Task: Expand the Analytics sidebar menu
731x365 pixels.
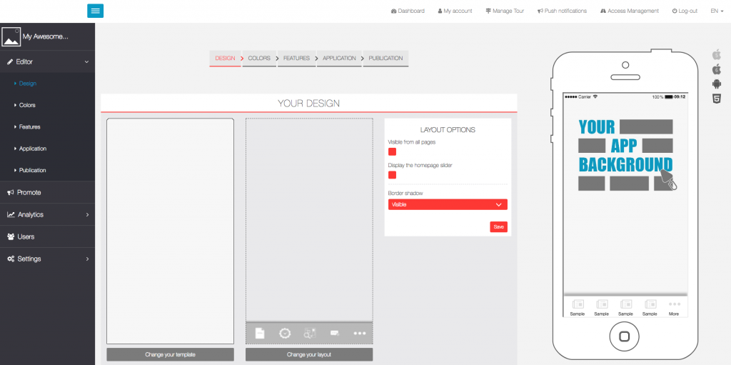Action: click(47, 214)
